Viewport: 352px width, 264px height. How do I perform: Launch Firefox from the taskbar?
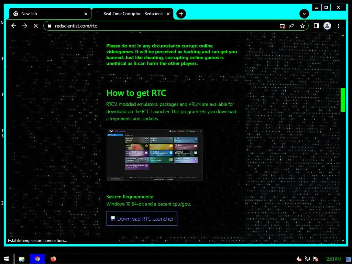click(53, 259)
